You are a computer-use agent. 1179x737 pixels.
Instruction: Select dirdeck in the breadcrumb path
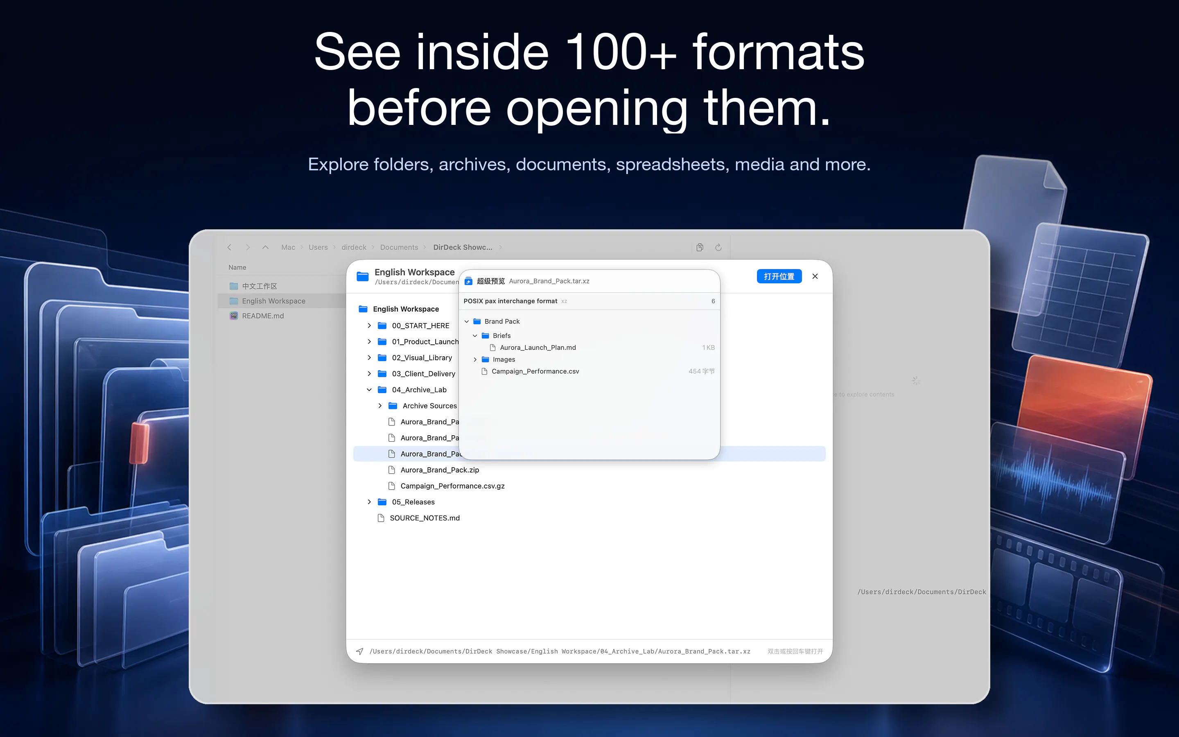click(x=354, y=247)
